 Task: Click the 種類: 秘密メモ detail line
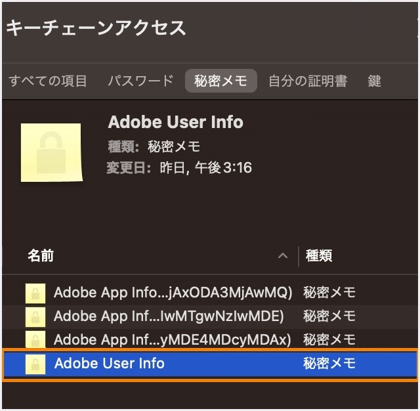click(154, 146)
